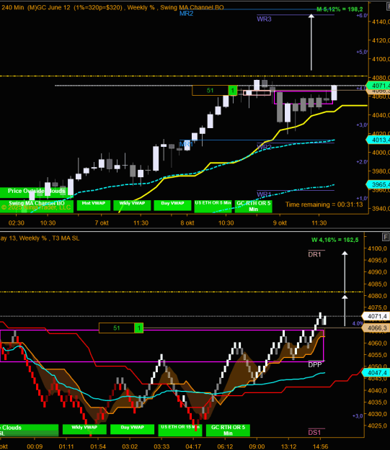Toggle the Wkly VWAP button on the lower chart
This screenshot has height=450, width=390.
click(84, 429)
